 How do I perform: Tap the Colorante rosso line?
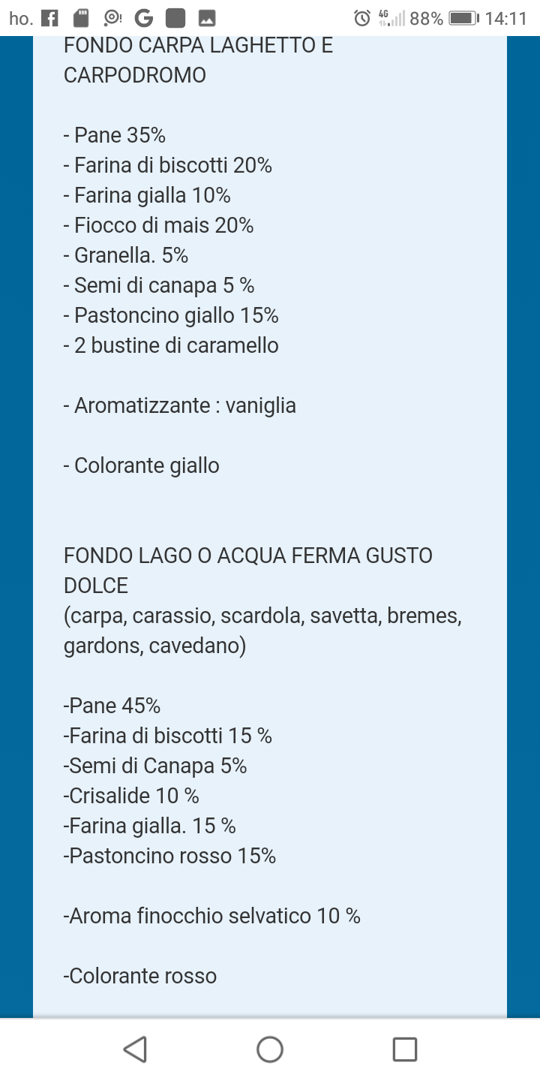tap(140, 976)
